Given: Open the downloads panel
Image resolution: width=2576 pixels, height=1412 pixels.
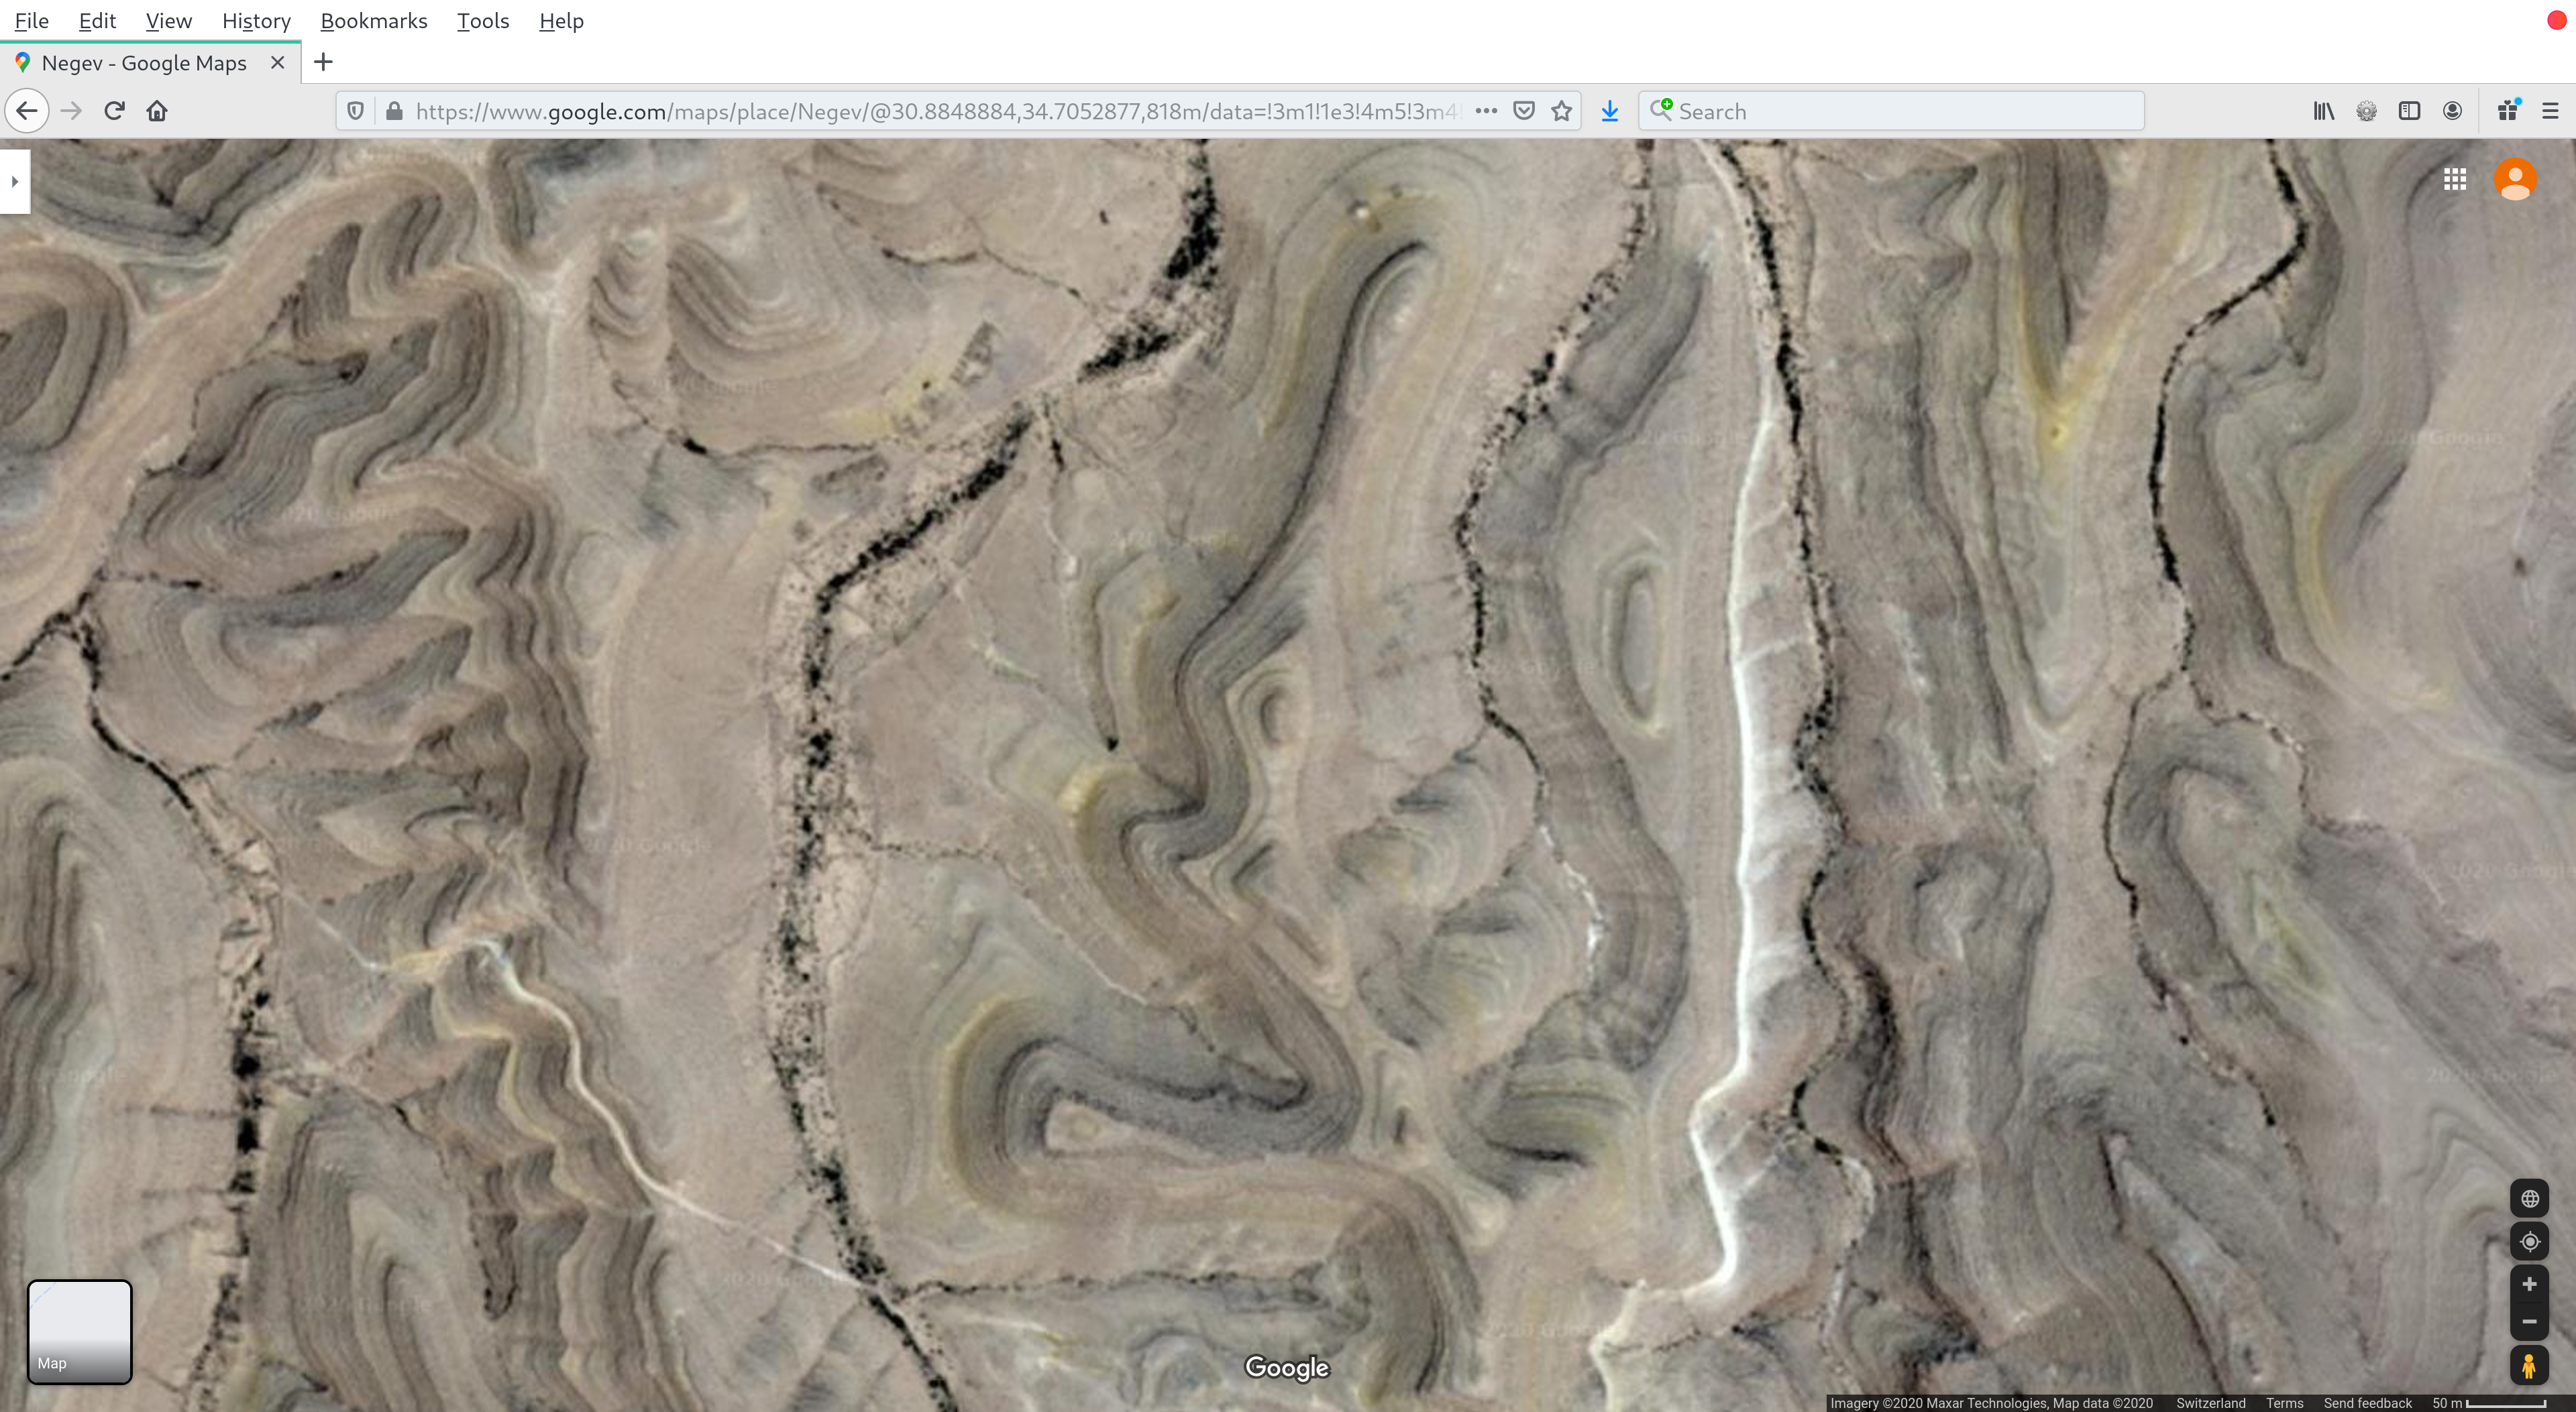Looking at the screenshot, I should (x=1609, y=111).
